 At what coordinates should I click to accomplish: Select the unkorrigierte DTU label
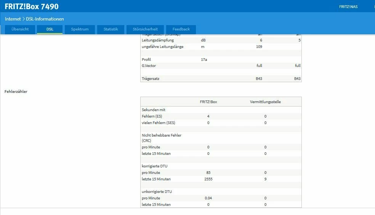pyautogui.click(x=157, y=191)
